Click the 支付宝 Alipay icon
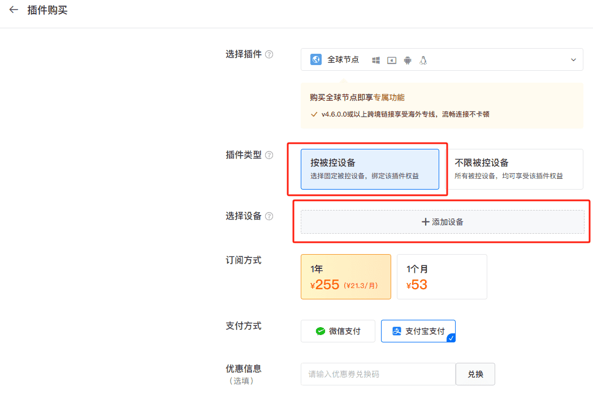The image size is (593, 399). click(x=397, y=331)
